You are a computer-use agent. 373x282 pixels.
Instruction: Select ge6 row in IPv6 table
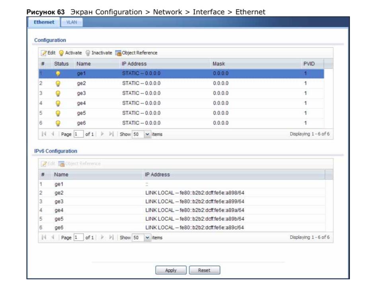click(182, 228)
